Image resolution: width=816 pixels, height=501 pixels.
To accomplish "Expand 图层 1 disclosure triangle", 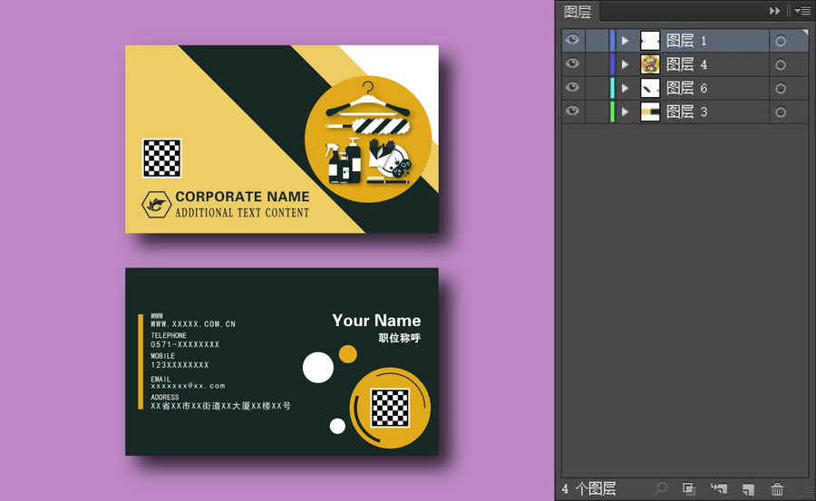I will pyautogui.click(x=626, y=41).
